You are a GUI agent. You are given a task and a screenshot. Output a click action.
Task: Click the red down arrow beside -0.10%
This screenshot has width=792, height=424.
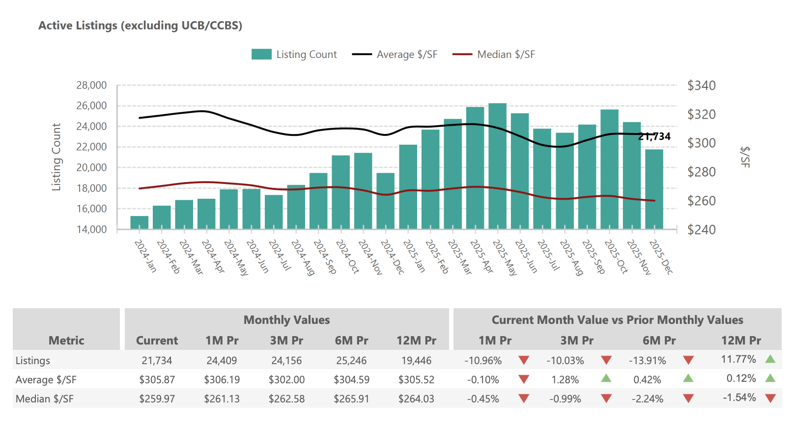click(524, 380)
